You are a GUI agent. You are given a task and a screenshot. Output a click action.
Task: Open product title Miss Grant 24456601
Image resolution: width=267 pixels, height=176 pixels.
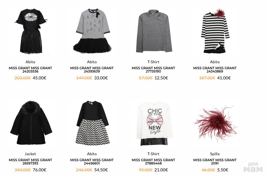92,161
